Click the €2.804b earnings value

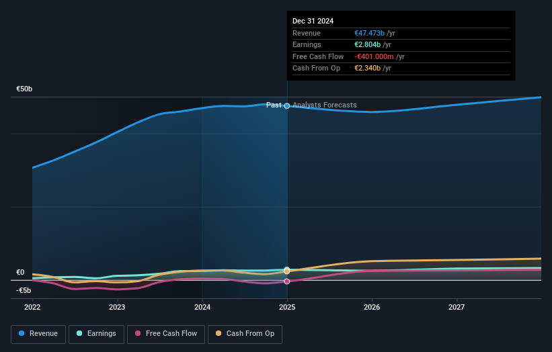coord(367,44)
